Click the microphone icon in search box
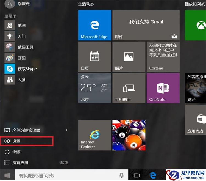This screenshot has height=181, width=206. click(121, 175)
